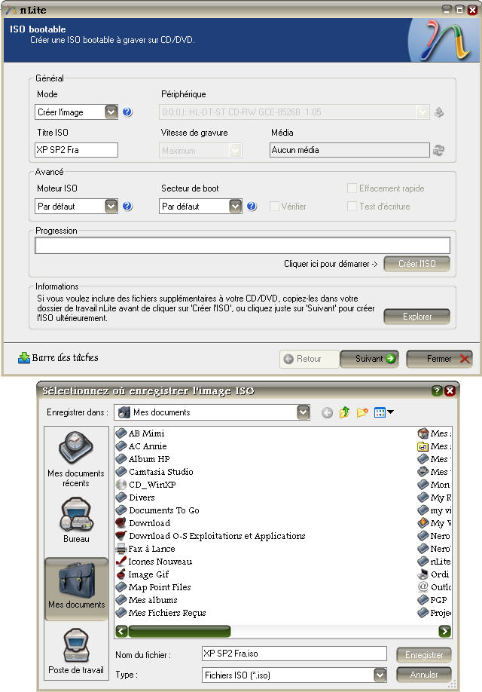
Task: Click the Suivant button
Action: [370, 359]
